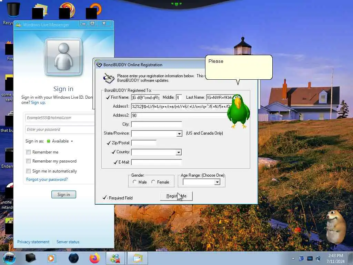Click into the City field
Screen dimensions: 353x265
pos(157,124)
